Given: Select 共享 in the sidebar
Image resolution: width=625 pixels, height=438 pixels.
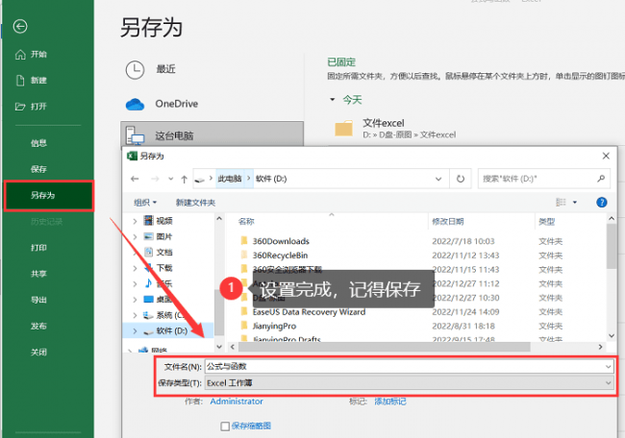Looking at the screenshot, I should pyautogui.click(x=38, y=274).
